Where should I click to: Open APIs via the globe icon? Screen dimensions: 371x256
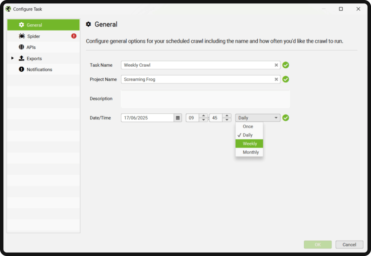pyautogui.click(x=21, y=47)
